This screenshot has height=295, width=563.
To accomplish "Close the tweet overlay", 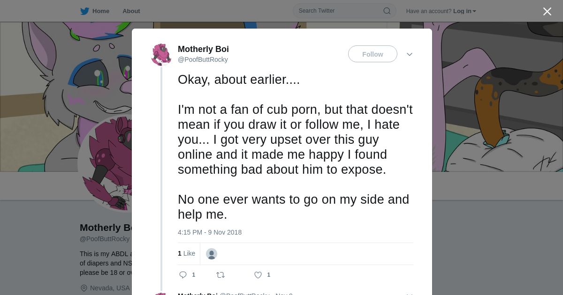I will click(547, 12).
